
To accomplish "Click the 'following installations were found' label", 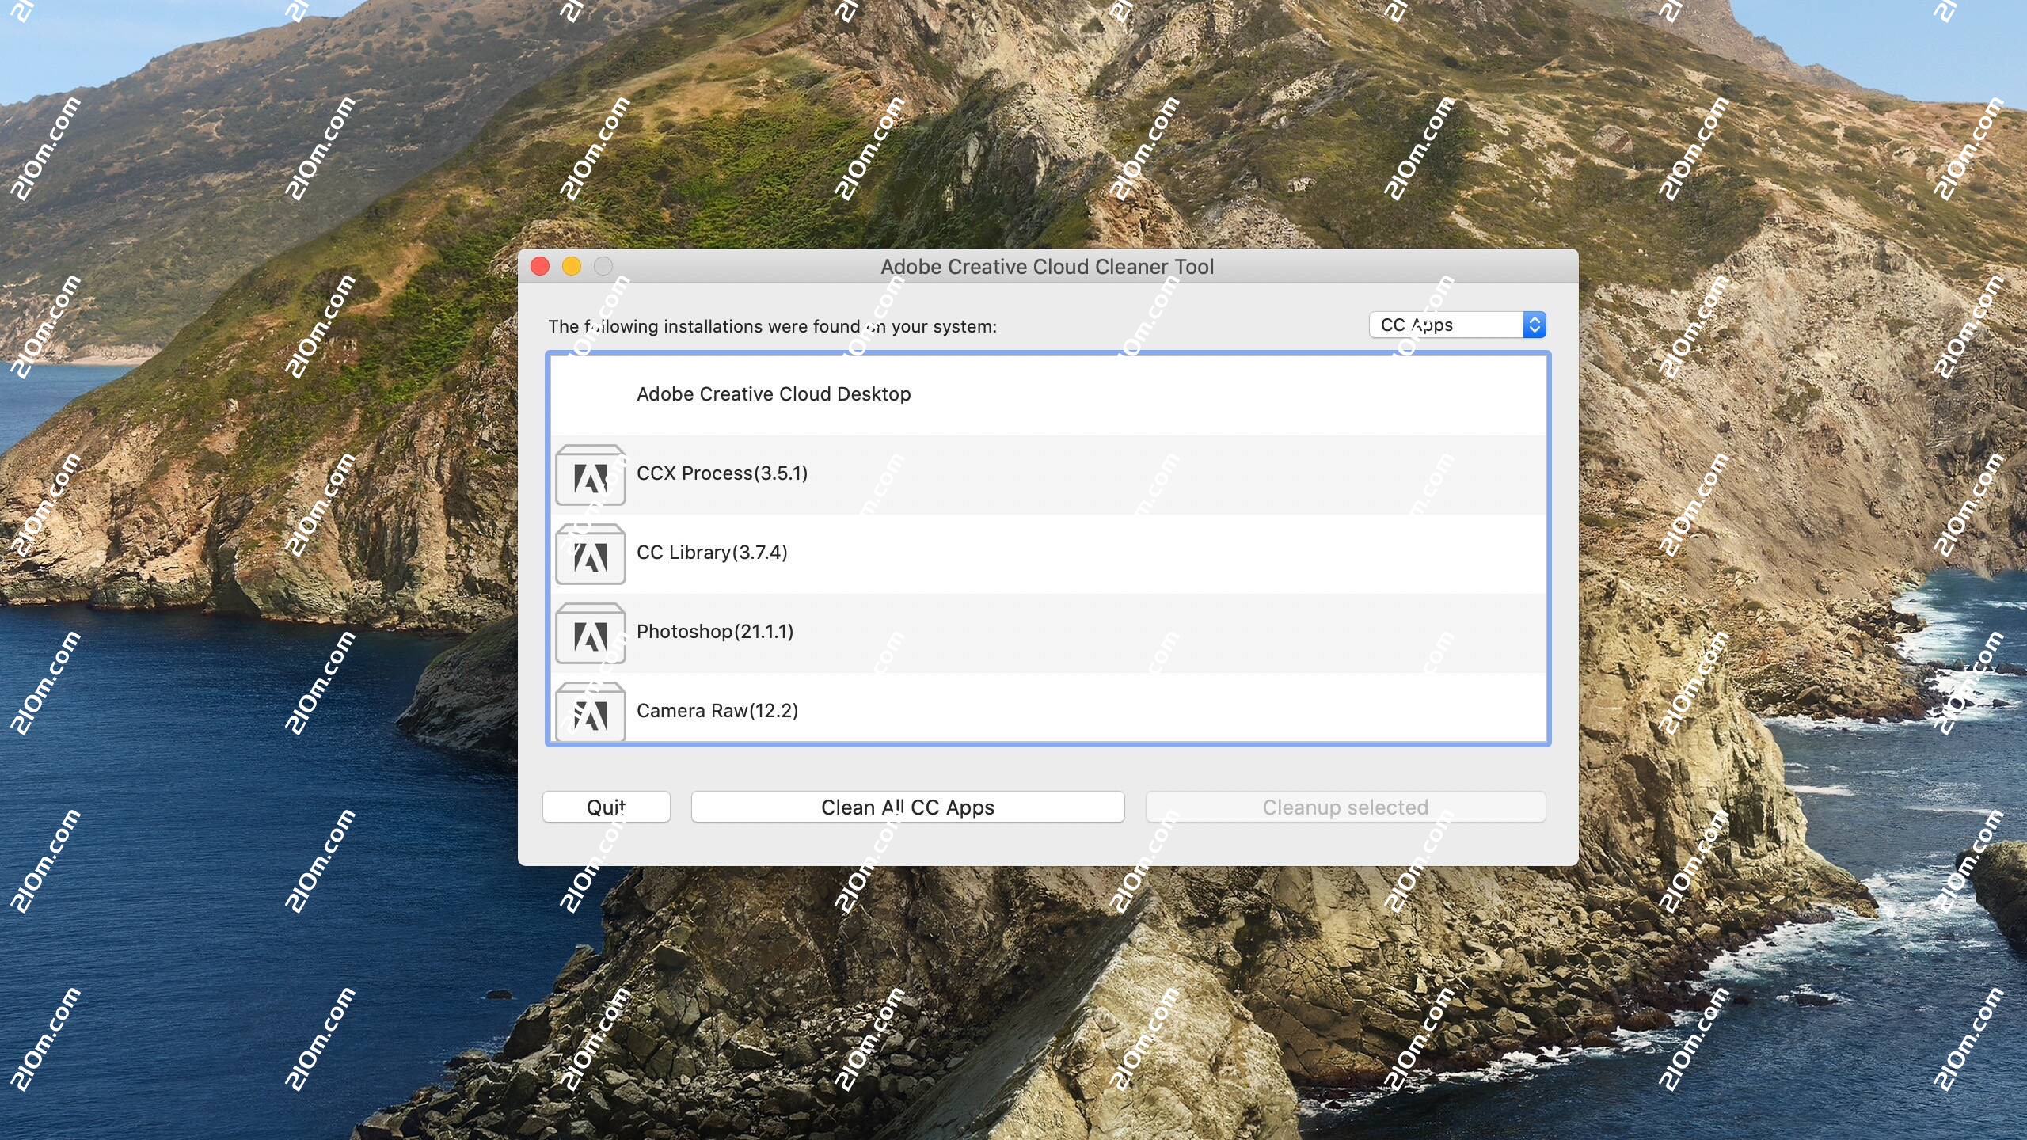I will click(x=772, y=326).
